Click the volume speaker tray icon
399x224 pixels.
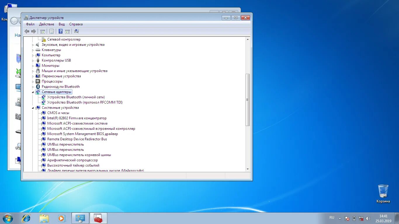click(368, 218)
